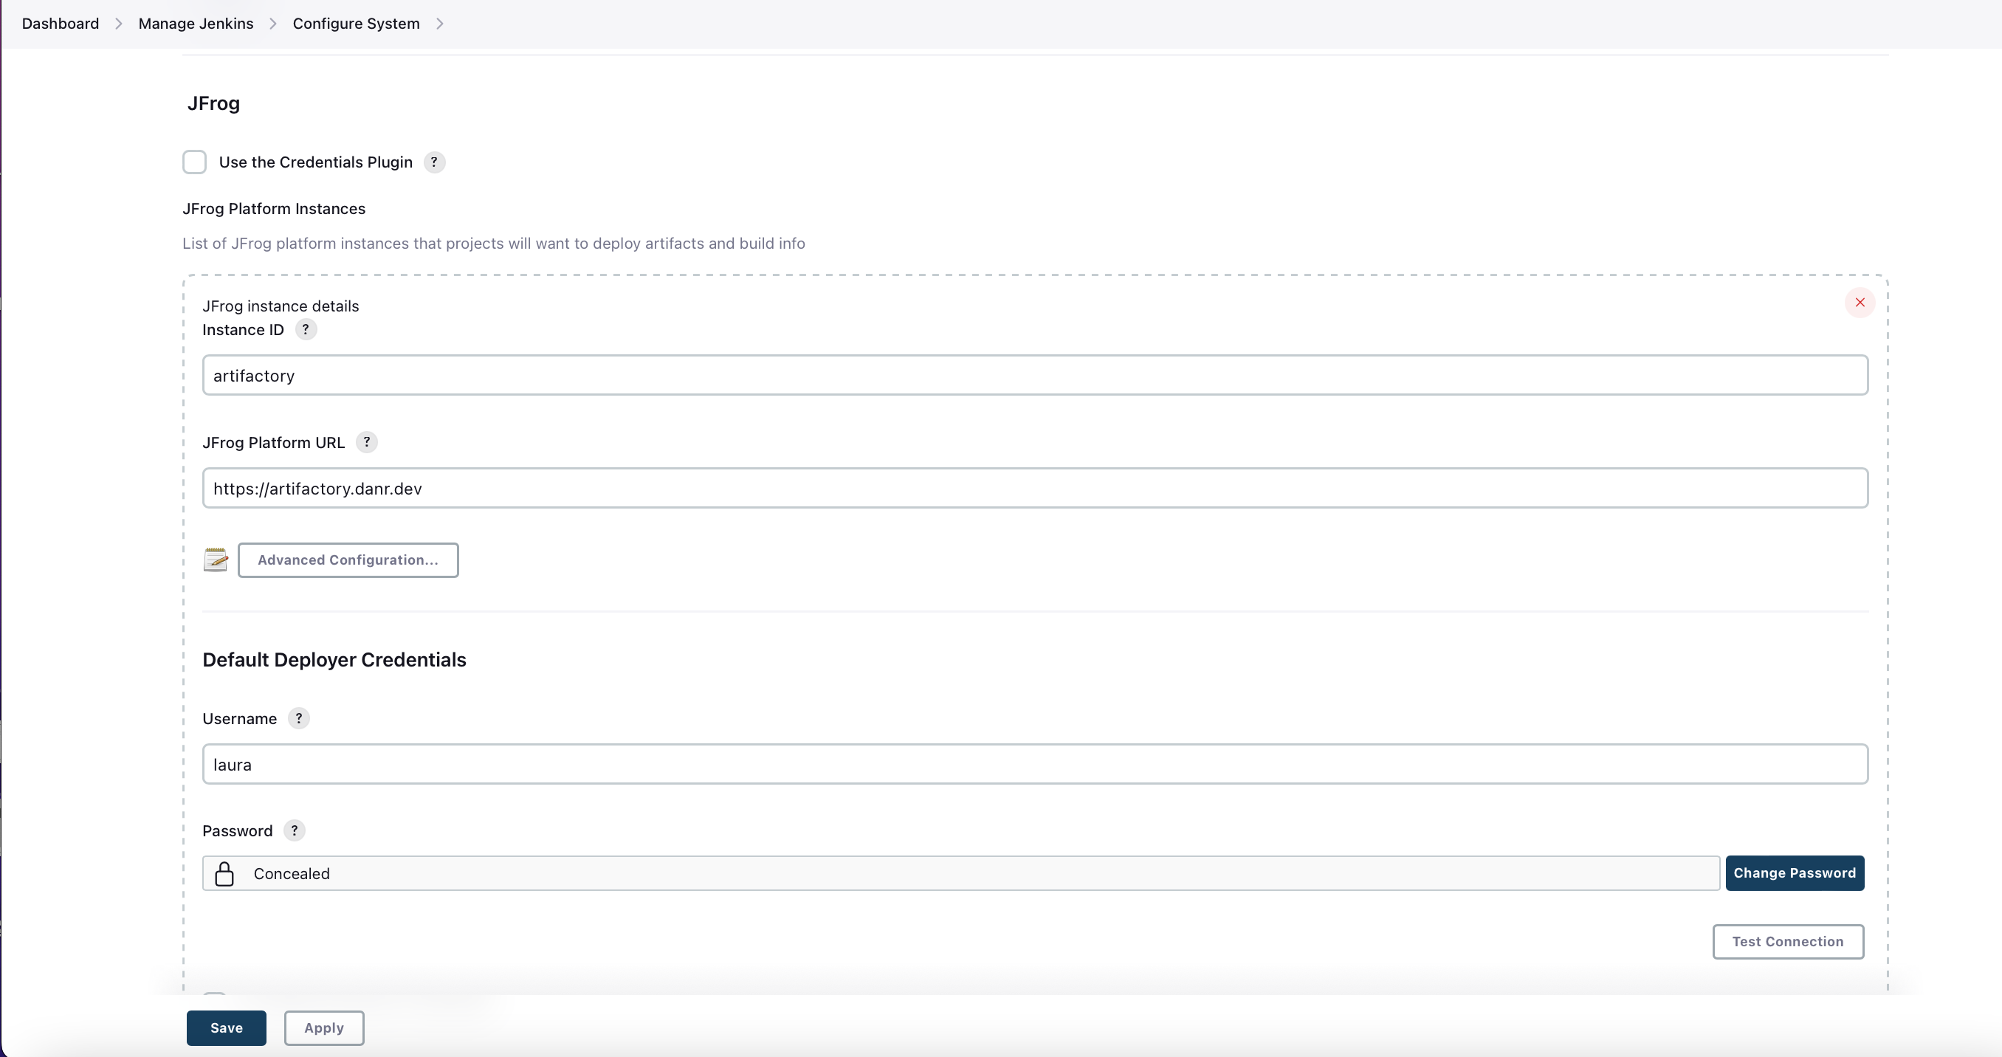Open the Username field help icon
The width and height of the screenshot is (2002, 1057).
(x=298, y=718)
